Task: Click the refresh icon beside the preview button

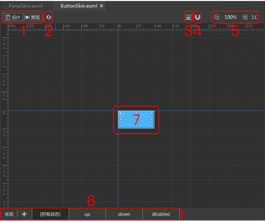Action: tap(48, 17)
